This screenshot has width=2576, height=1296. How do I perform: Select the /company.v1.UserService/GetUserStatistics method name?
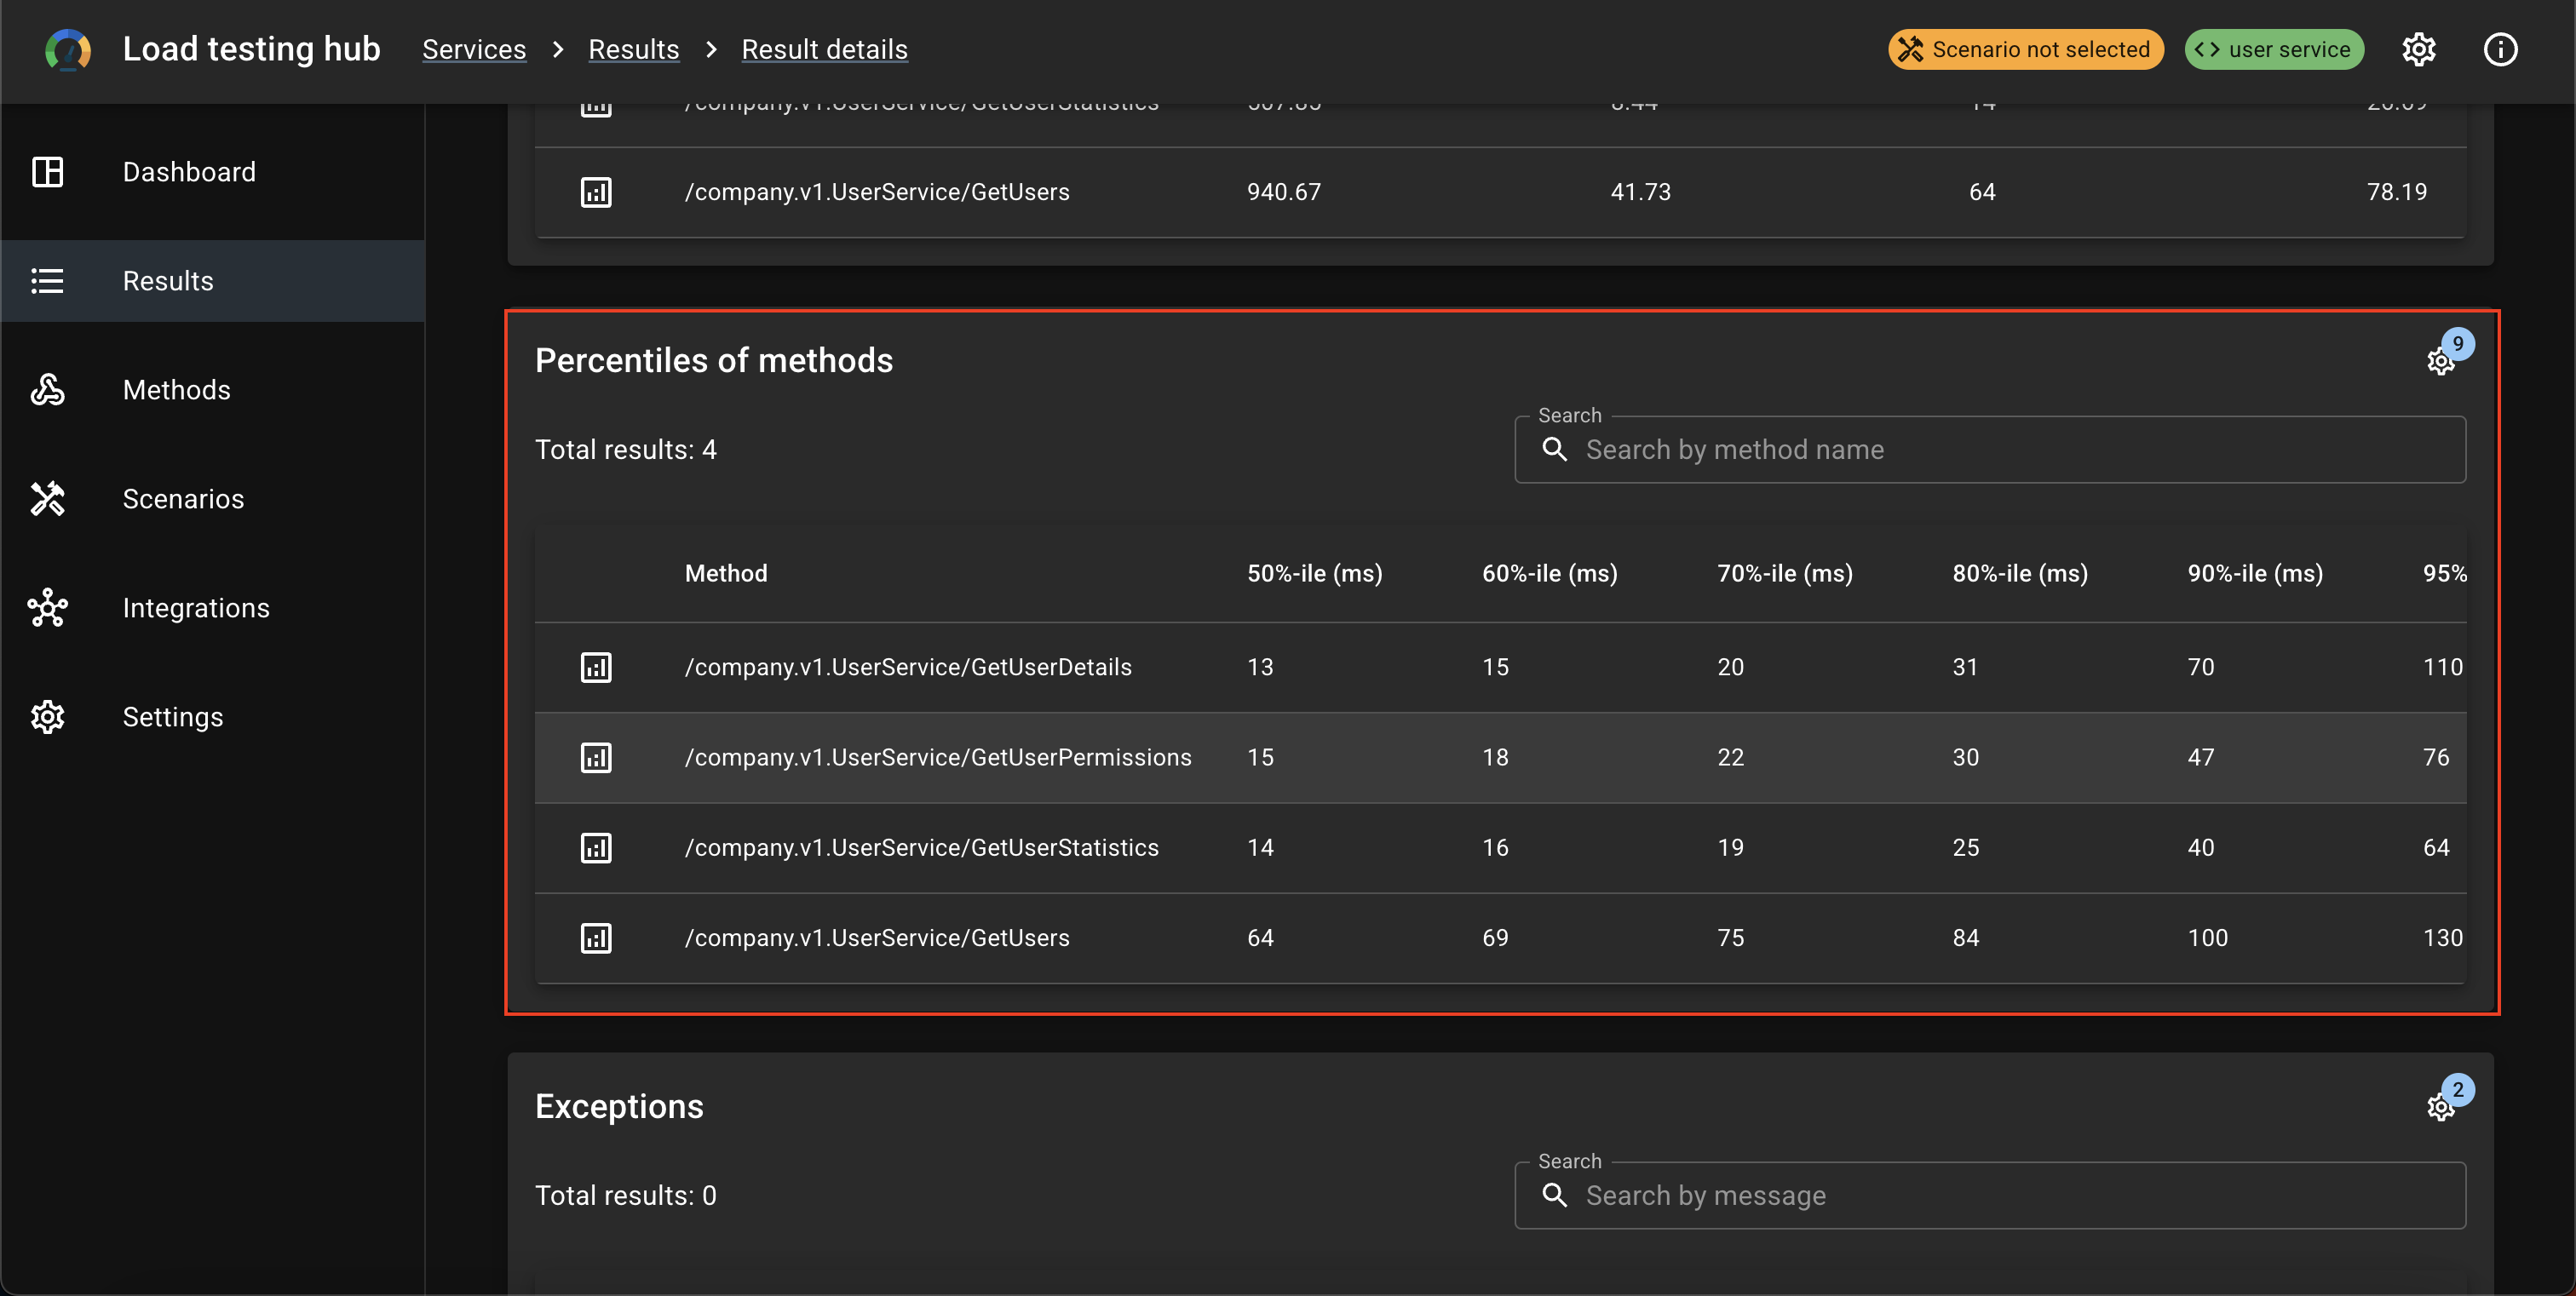tap(922, 848)
